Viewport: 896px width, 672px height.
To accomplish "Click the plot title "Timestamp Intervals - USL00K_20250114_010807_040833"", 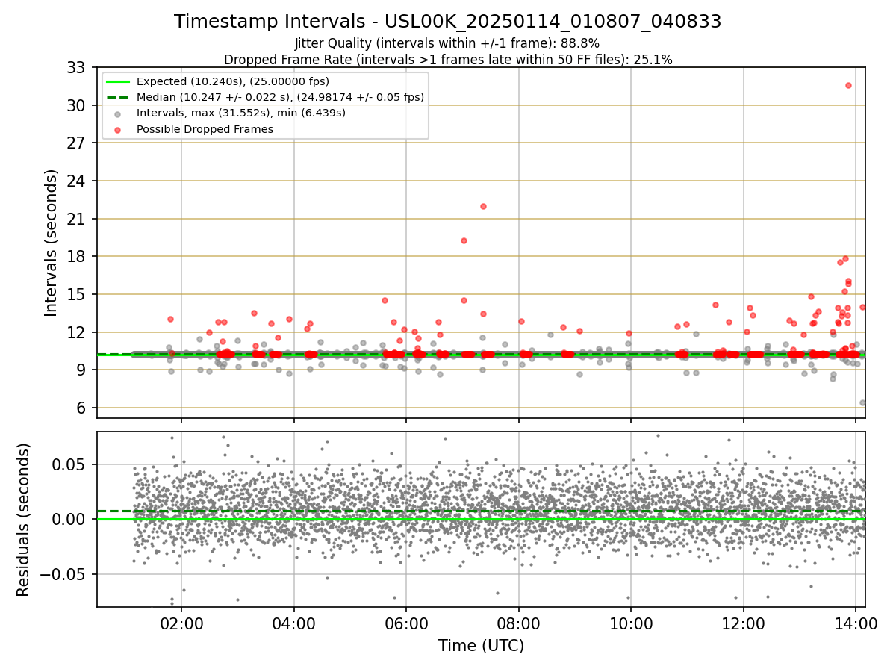I will coord(448,22).
